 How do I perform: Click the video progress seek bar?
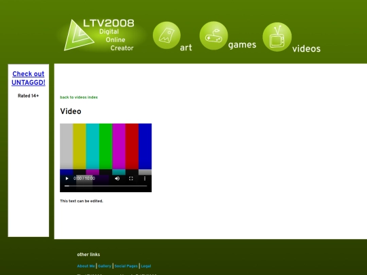[x=106, y=186]
